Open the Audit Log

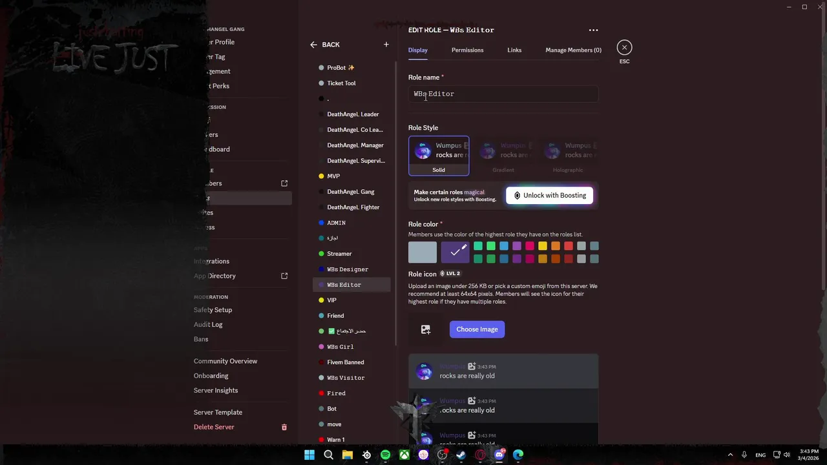tap(208, 324)
